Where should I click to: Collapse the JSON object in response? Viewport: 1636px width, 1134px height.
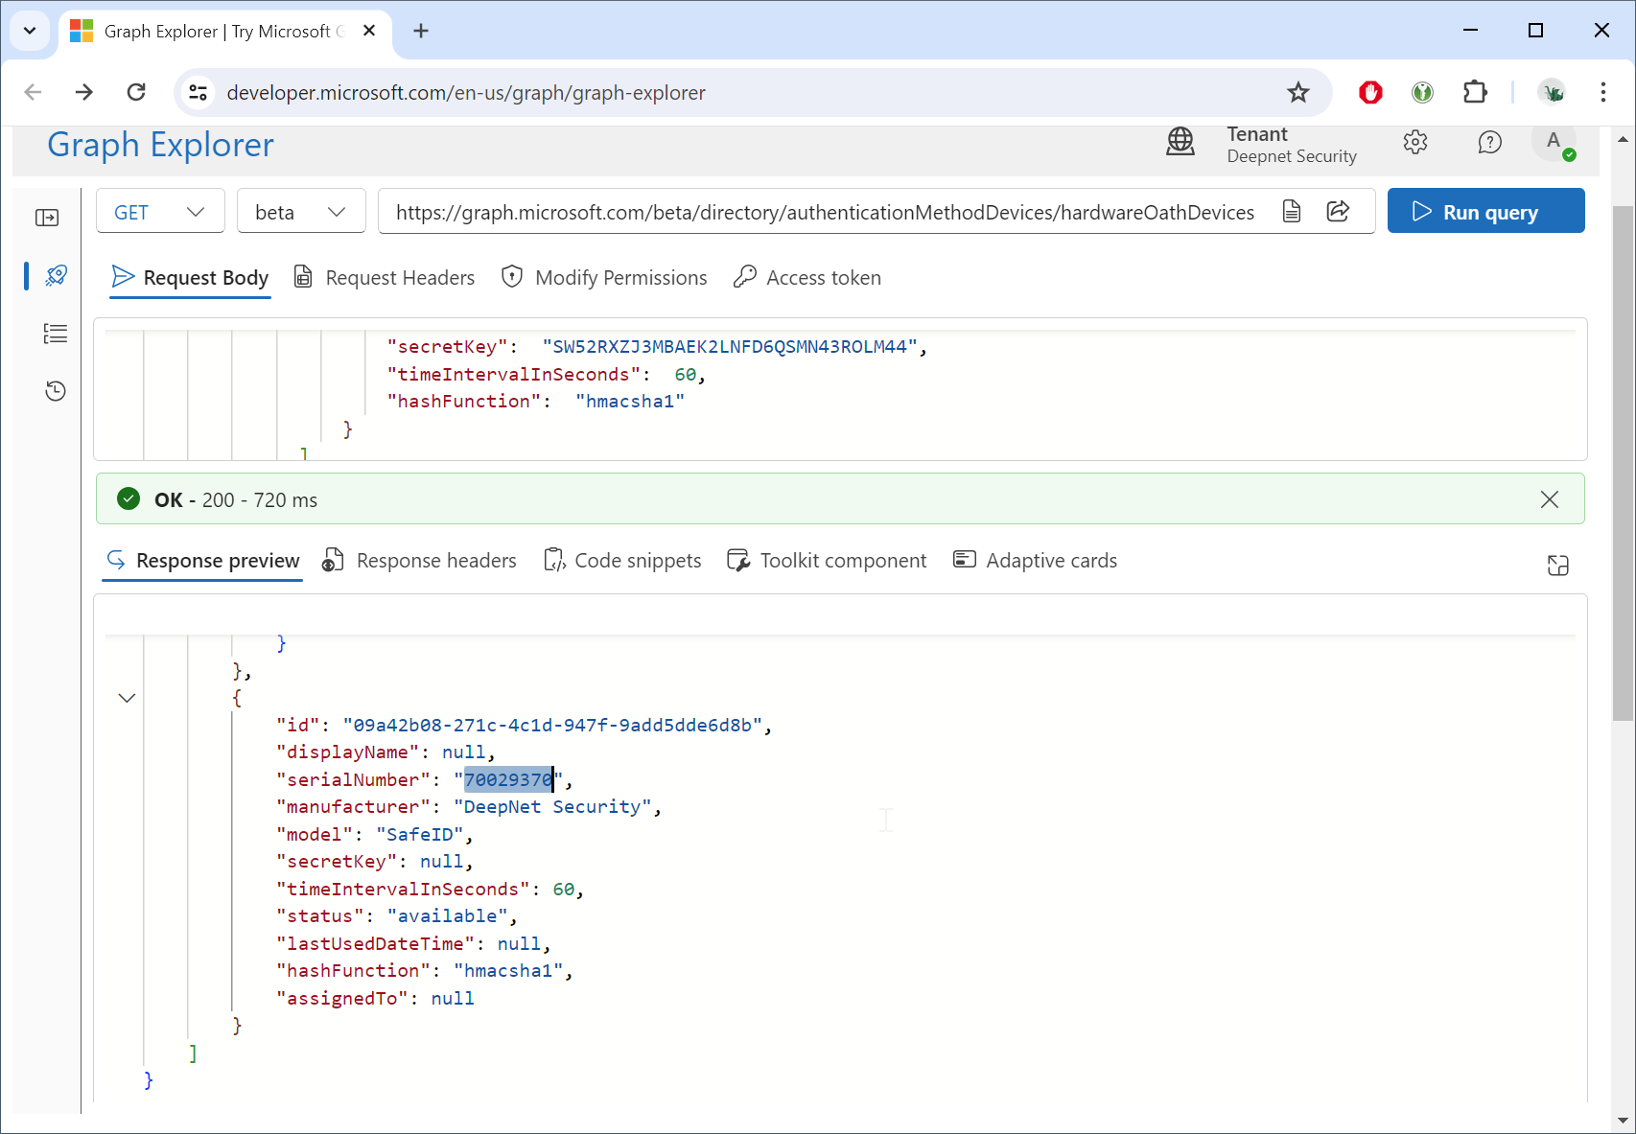click(x=127, y=698)
